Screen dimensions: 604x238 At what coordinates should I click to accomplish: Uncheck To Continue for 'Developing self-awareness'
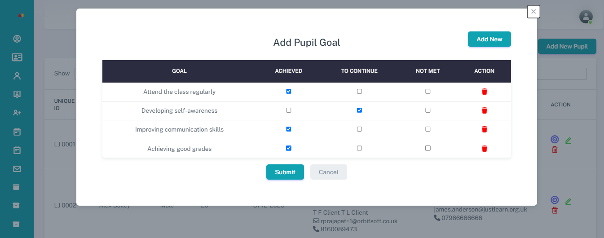(x=359, y=110)
